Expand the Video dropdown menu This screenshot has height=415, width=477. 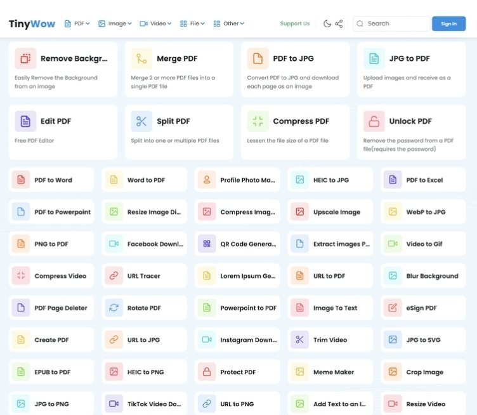point(155,23)
